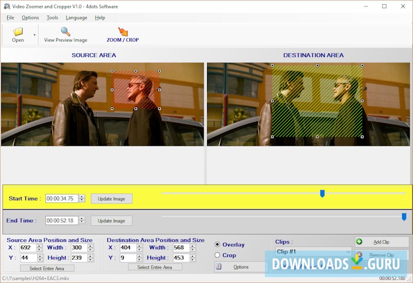This screenshot has width=413, height=283.
Task: Click the ZOOM / CROP toolbar icon
Action: [123, 32]
